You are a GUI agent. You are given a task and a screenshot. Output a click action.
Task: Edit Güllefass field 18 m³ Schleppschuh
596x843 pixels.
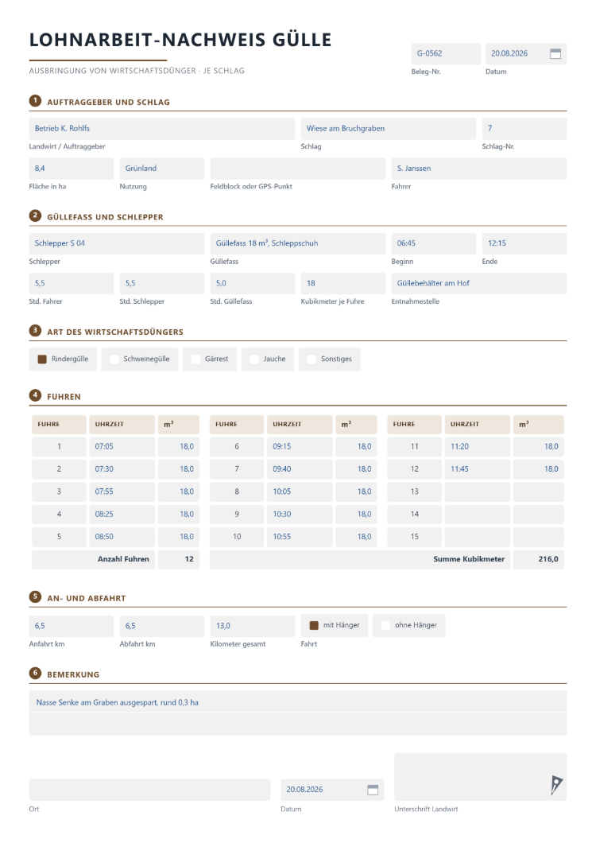click(x=298, y=243)
